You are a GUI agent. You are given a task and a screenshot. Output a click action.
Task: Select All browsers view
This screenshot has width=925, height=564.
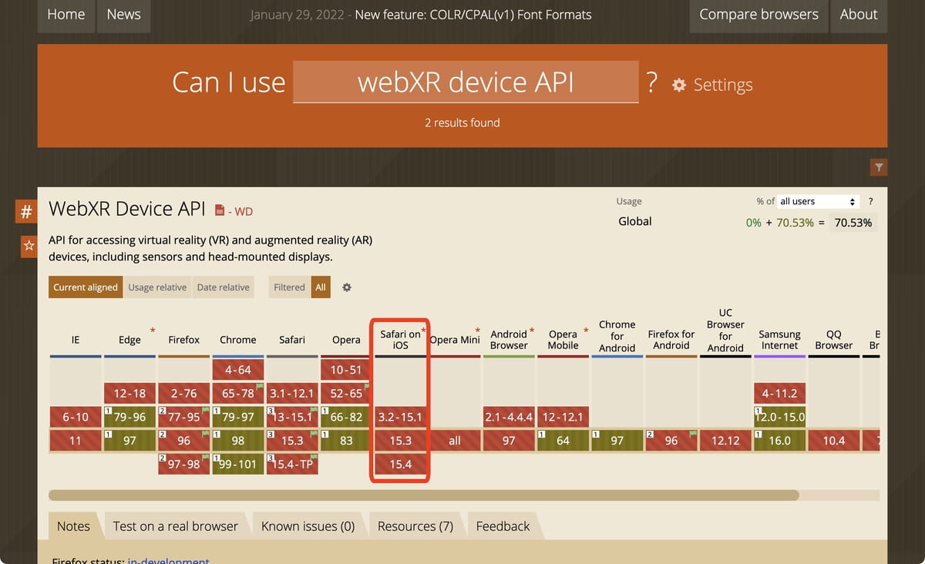pyautogui.click(x=321, y=287)
